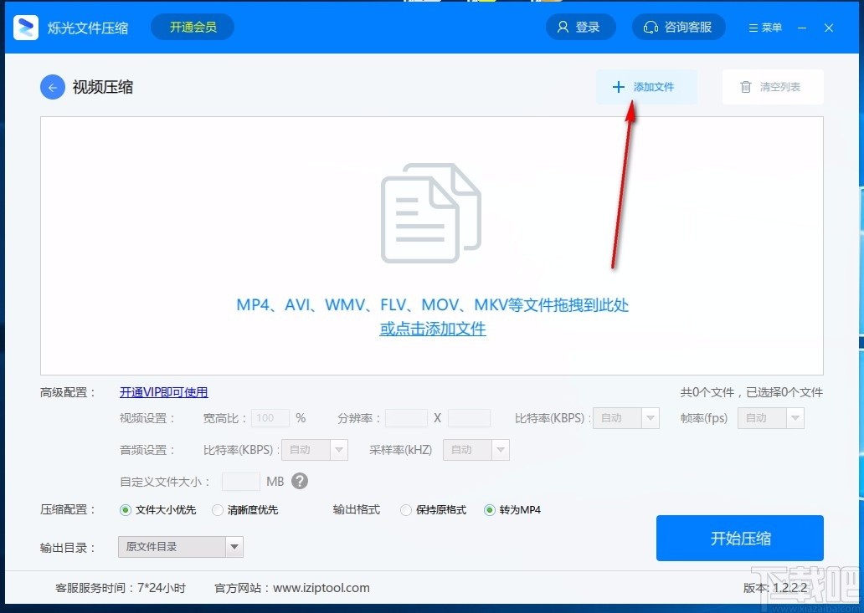Image resolution: width=864 pixels, height=613 pixels.
Task: Open the 开通VIP即可使用 link
Action: point(163,392)
